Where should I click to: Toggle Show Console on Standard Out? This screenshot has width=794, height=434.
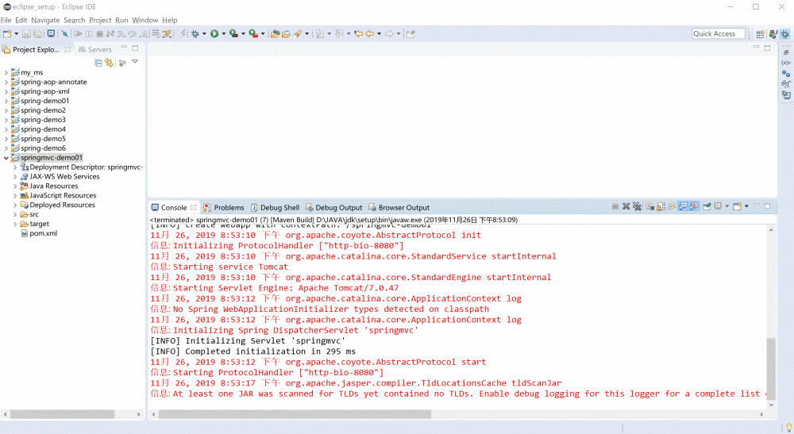[x=683, y=206]
